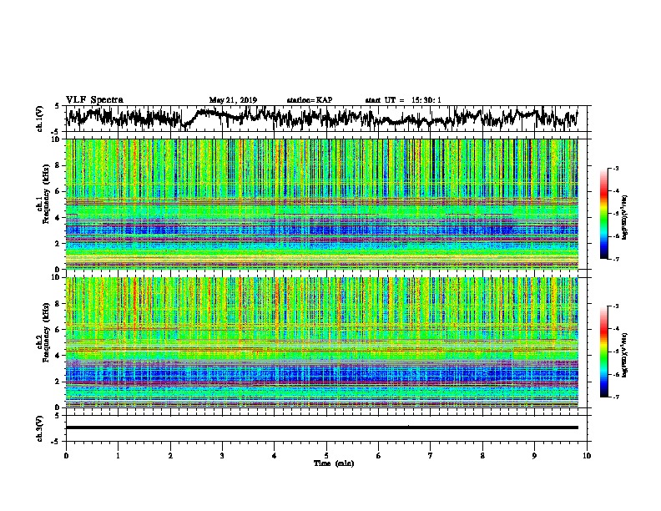This screenshot has width=661, height=511.
Task: Click the time axis tick label '1'
Action: [118, 456]
